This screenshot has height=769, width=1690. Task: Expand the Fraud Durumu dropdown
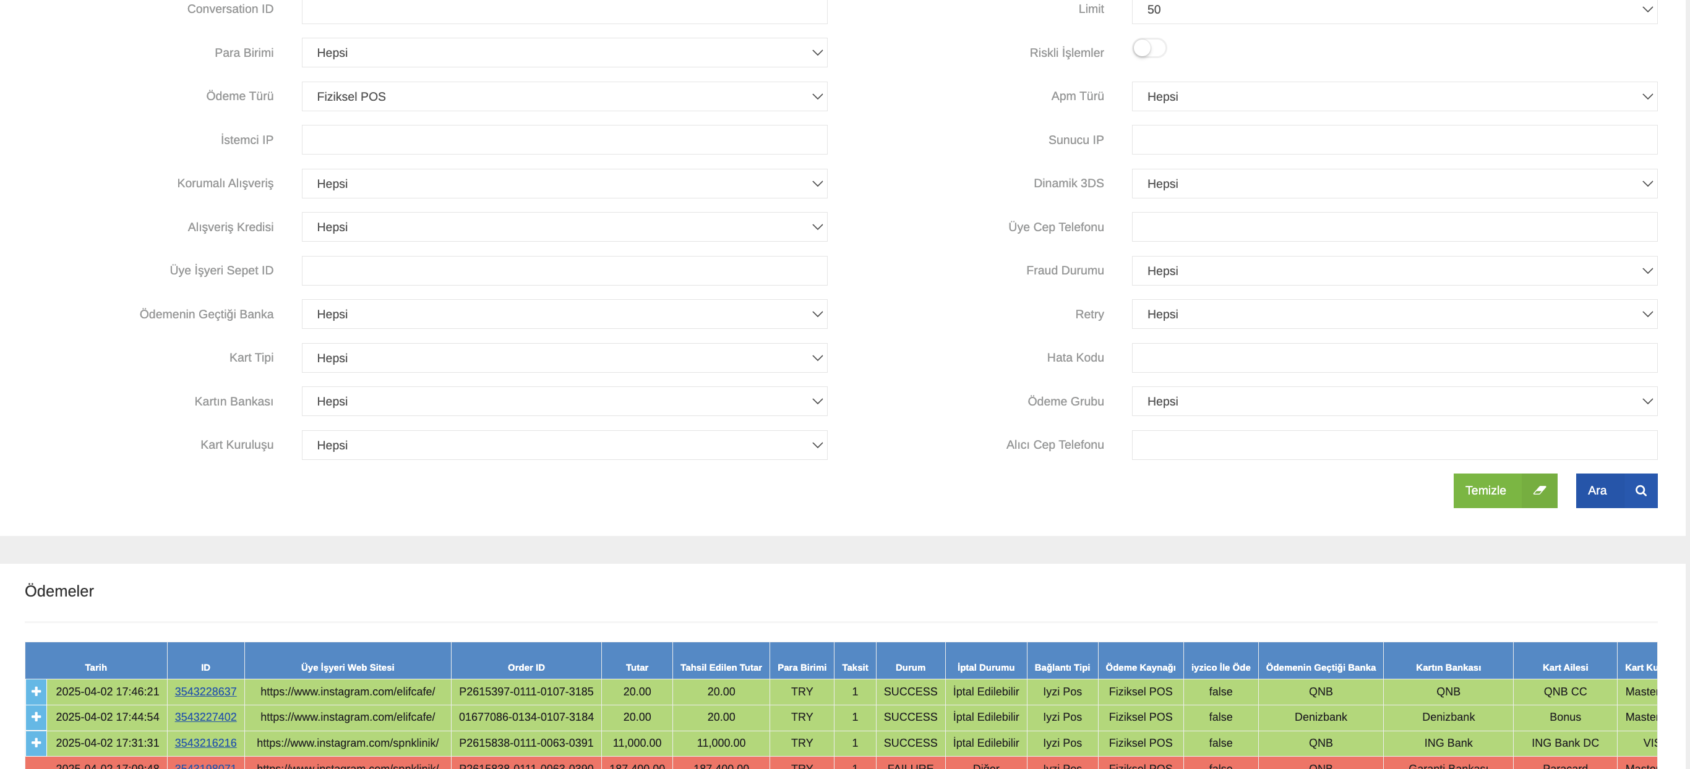click(x=1394, y=271)
